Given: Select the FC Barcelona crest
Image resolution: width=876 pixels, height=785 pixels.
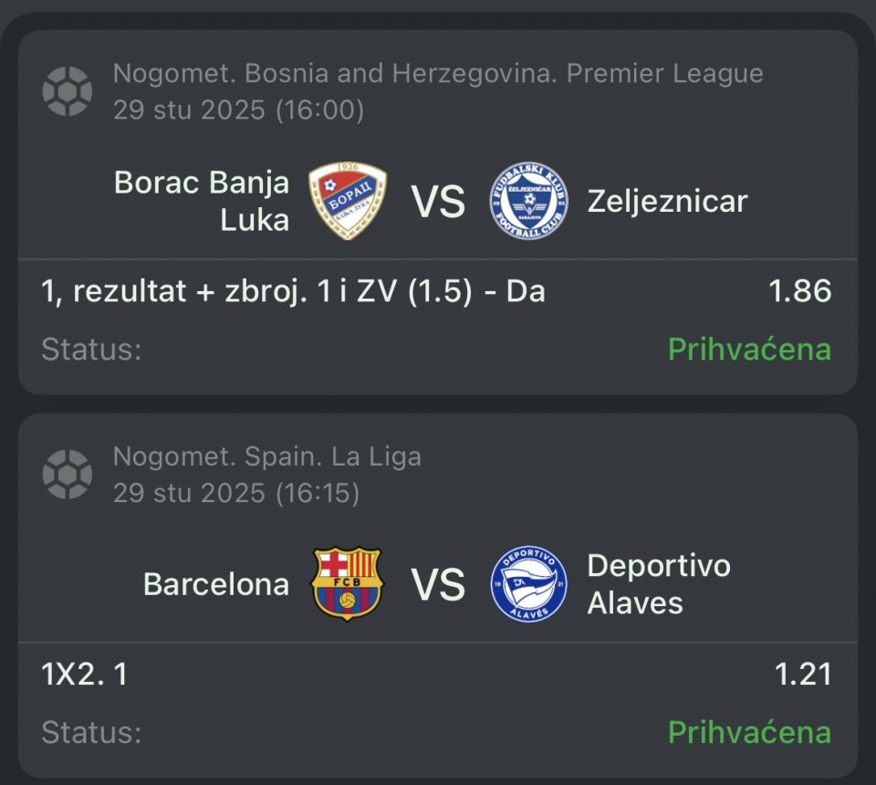Looking at the screenshot, I should [347, 584].
